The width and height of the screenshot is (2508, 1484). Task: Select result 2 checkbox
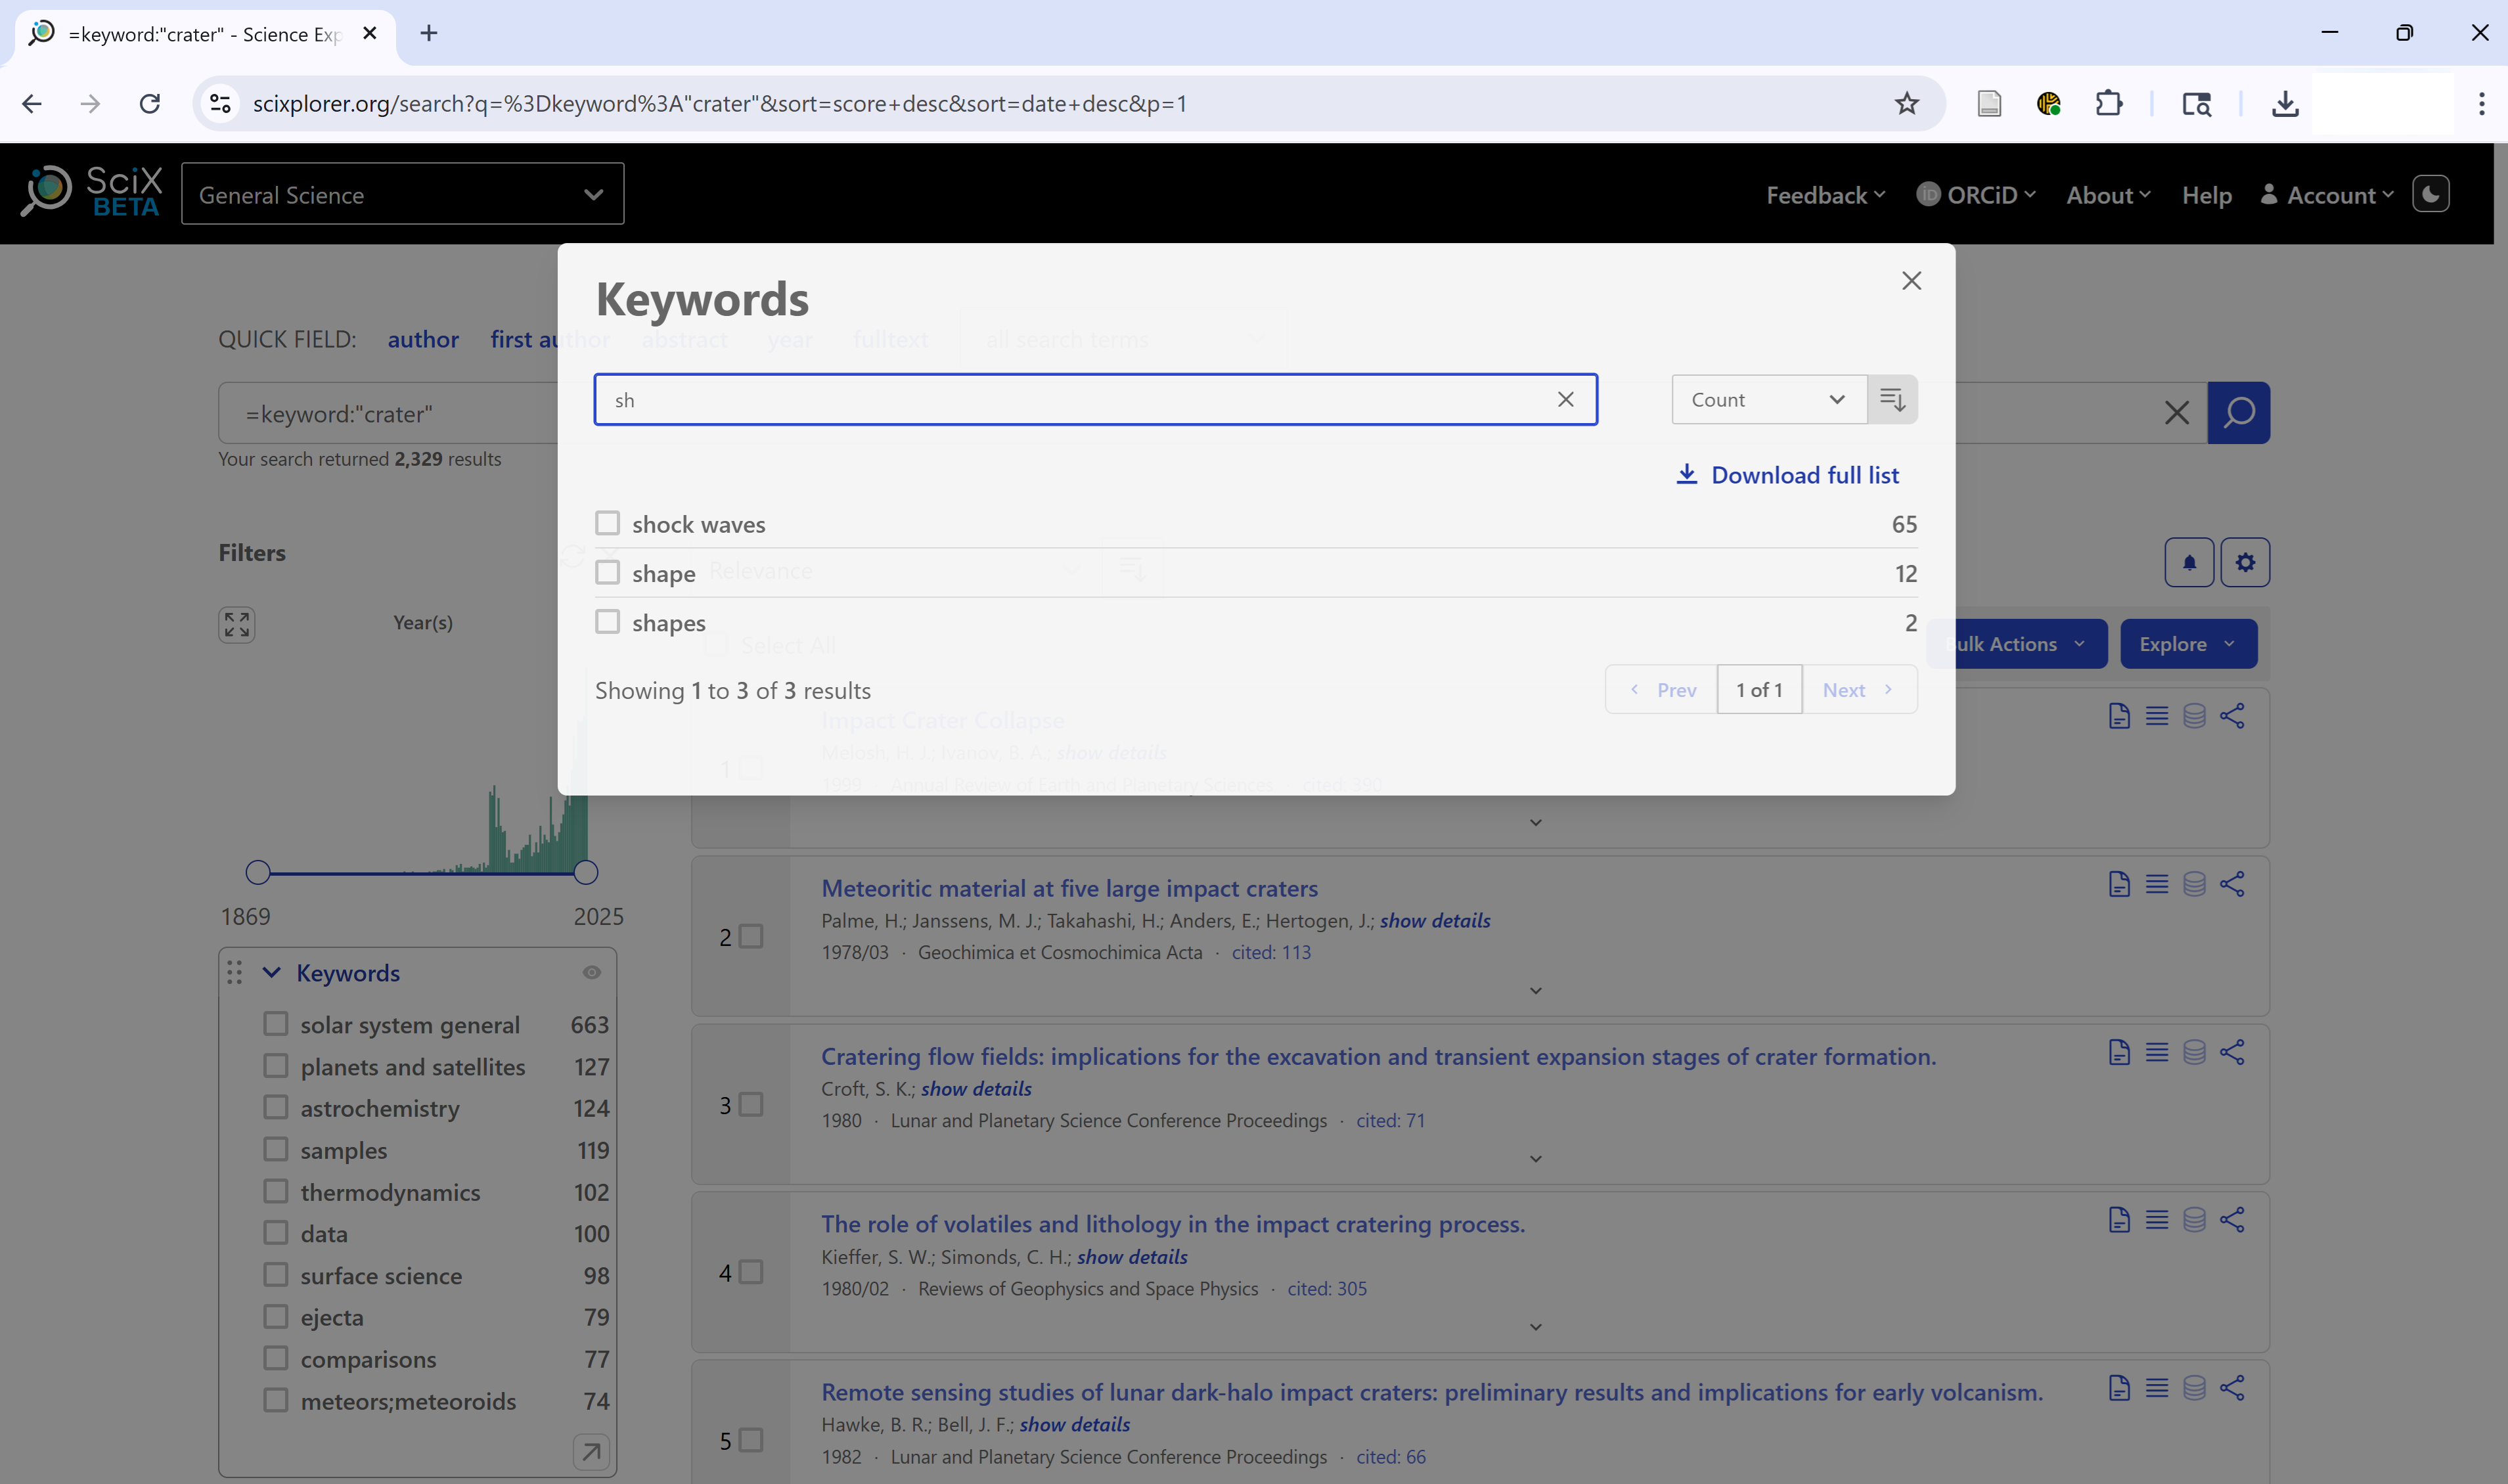[x=751, y=936]
